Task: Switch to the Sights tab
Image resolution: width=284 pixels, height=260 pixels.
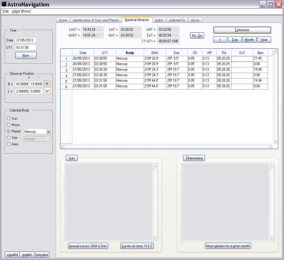Action: 159,20
